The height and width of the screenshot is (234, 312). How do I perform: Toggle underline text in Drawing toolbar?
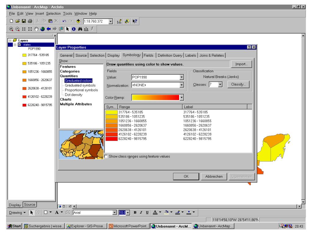click(147, 212)
